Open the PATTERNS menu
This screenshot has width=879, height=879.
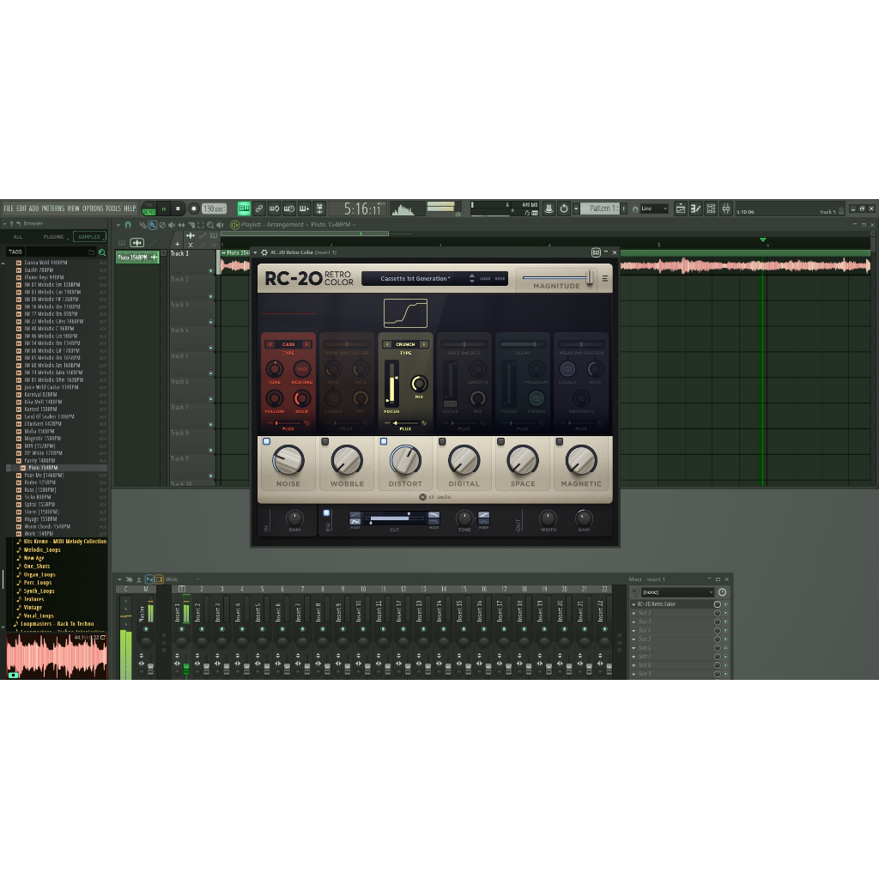click(53, 209)
